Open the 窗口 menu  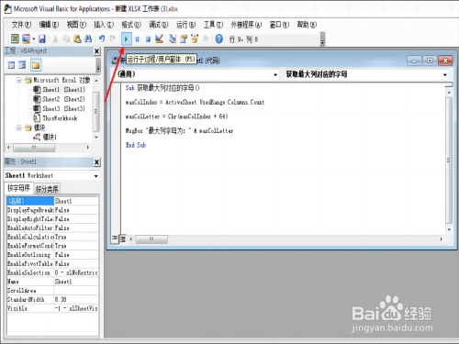tap(279, 25)
